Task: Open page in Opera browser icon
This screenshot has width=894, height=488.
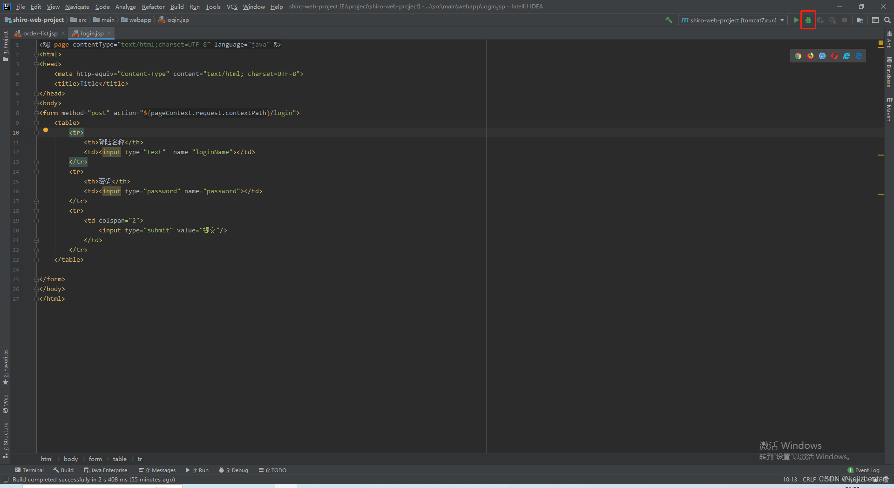Action: [834, 56]
